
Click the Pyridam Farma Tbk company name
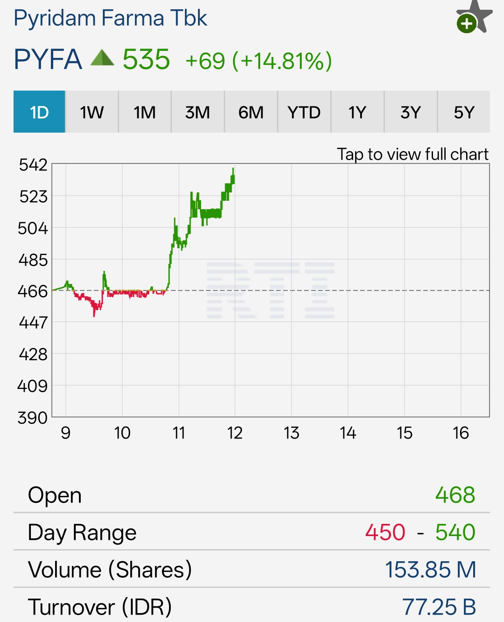coord(110,18)
